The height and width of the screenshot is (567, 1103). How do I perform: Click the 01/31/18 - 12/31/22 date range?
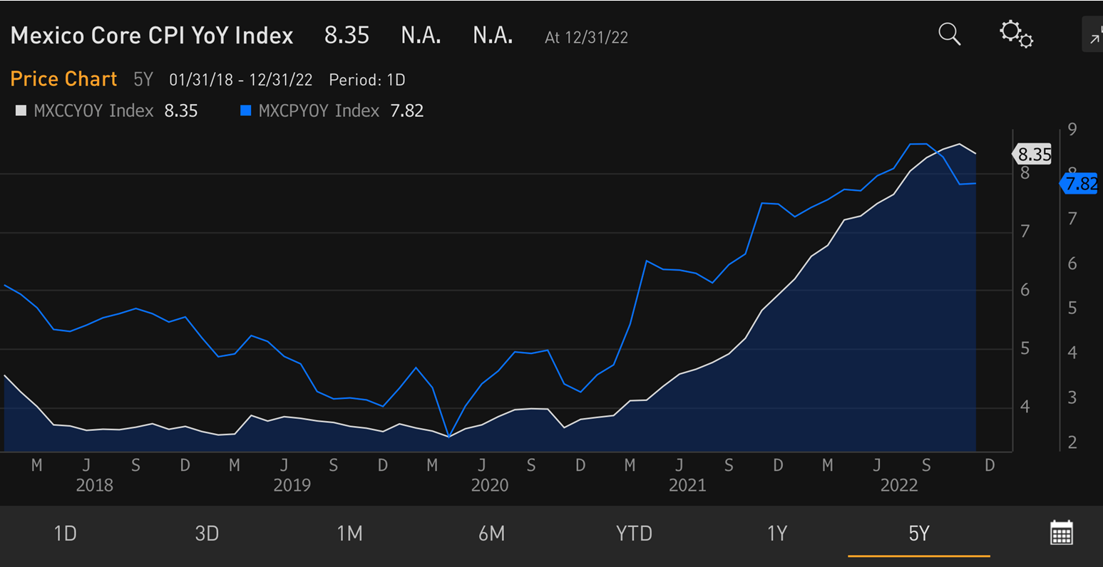point(240,80)
